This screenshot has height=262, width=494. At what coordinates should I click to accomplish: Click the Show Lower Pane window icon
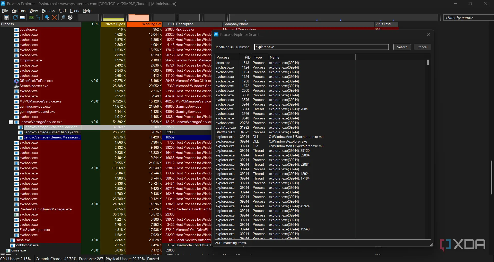(x=22, y=17)
